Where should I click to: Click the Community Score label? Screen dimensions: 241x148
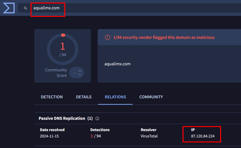pos(56,73)
